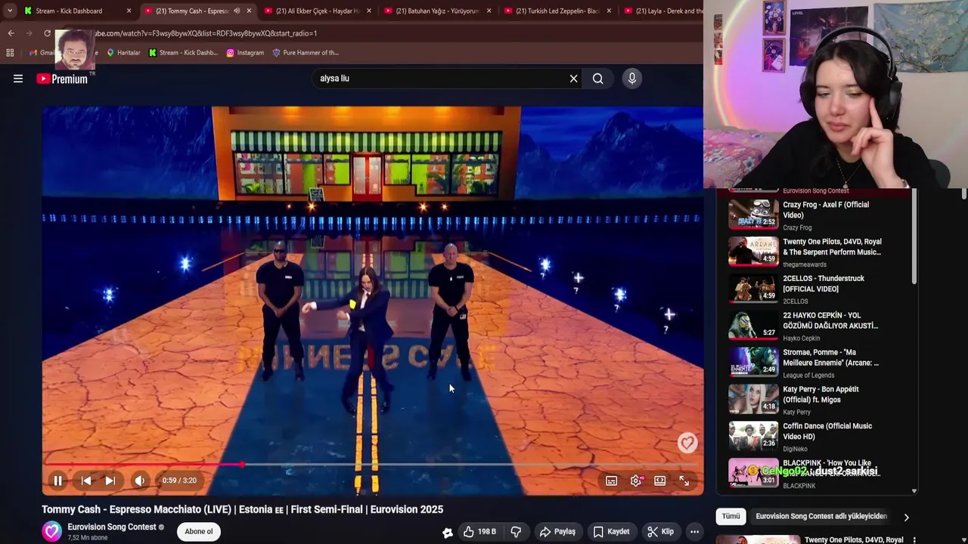This screenshot has width=968, height=544.
Task: Open the Stream - Kick Dashb... bookmark
Action: [183, 53]
